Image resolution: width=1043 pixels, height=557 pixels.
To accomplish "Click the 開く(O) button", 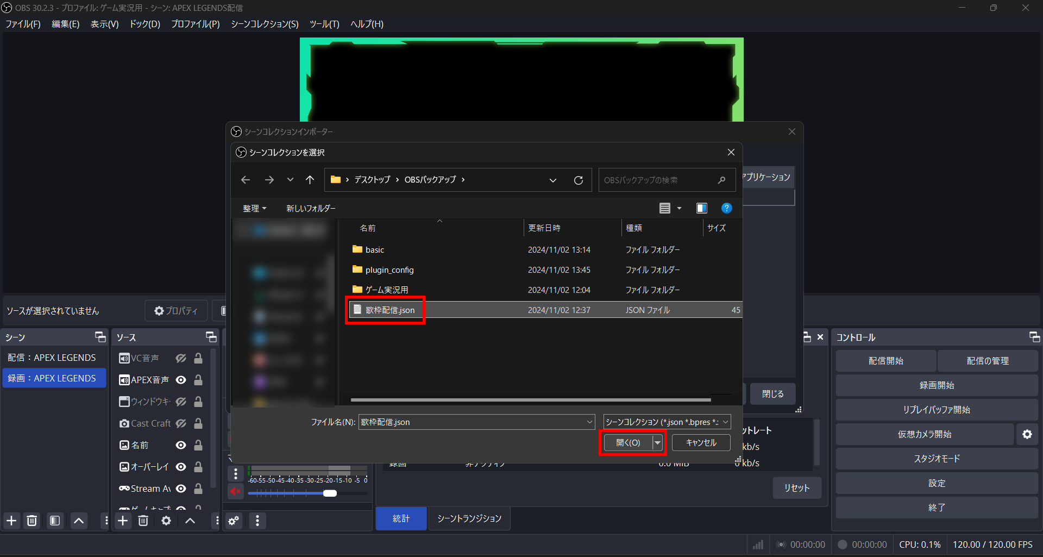I will click(628, 443).
